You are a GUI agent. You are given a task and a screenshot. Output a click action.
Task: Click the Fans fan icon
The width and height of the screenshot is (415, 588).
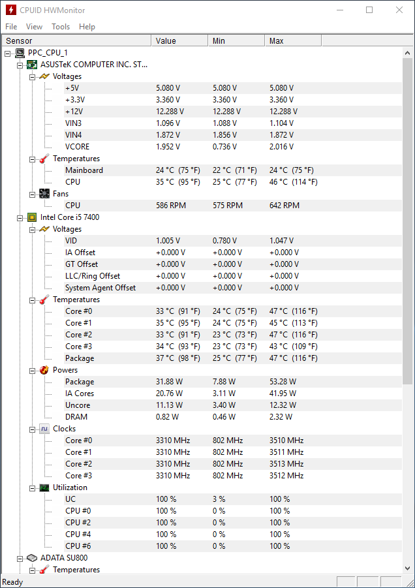(x=44, y=194)
